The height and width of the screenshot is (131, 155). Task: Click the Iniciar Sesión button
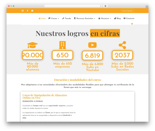point(127,11)
